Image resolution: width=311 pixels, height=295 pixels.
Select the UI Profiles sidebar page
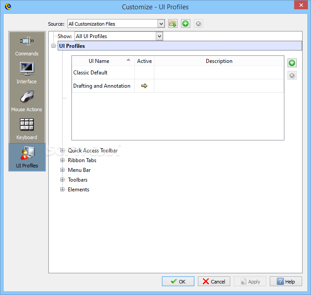pyautogui.click(x=27, y=157)
